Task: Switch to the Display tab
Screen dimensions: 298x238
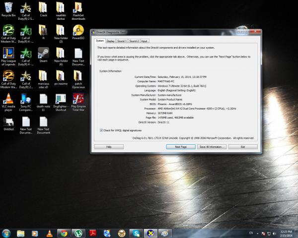Action: [111, 41]
